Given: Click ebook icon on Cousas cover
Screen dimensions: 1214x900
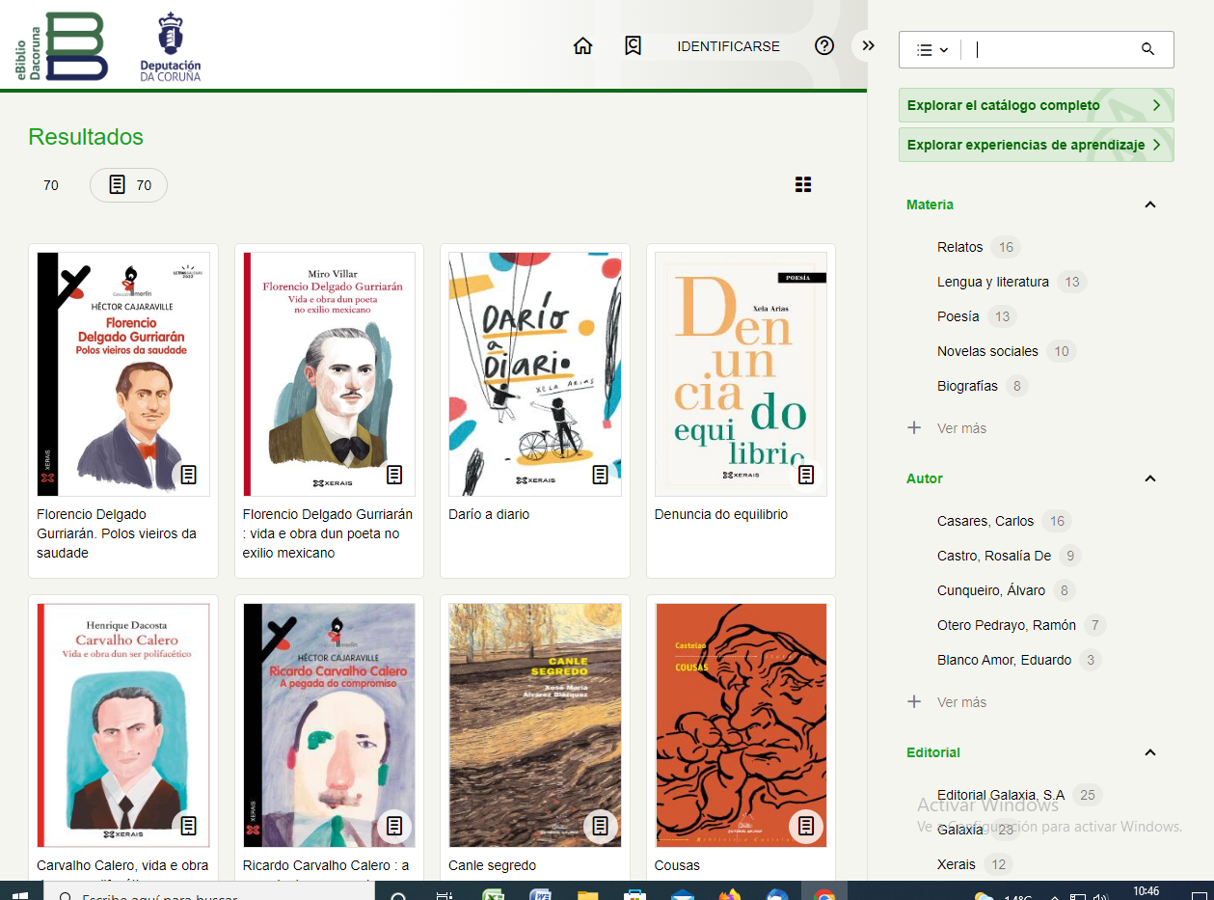Looking at the screenshot, I should tap(806, 826).
